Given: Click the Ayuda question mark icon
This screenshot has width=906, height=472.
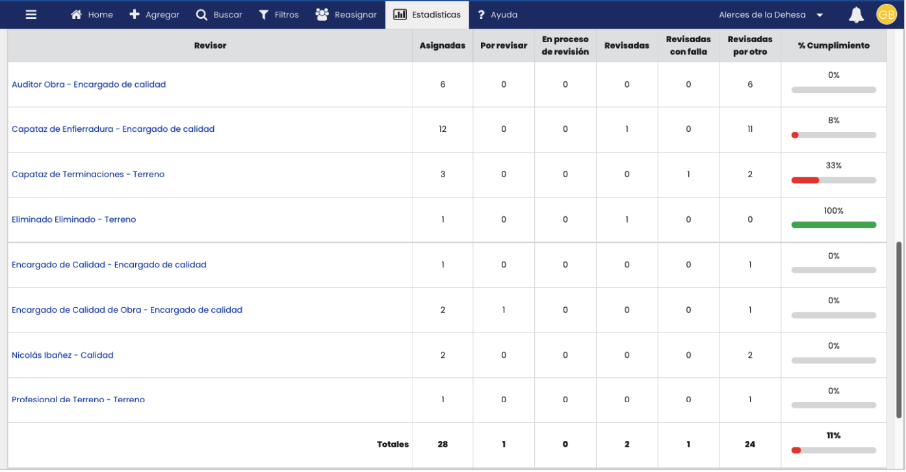Looking at the screenshot, I should (x=481, y=15).
